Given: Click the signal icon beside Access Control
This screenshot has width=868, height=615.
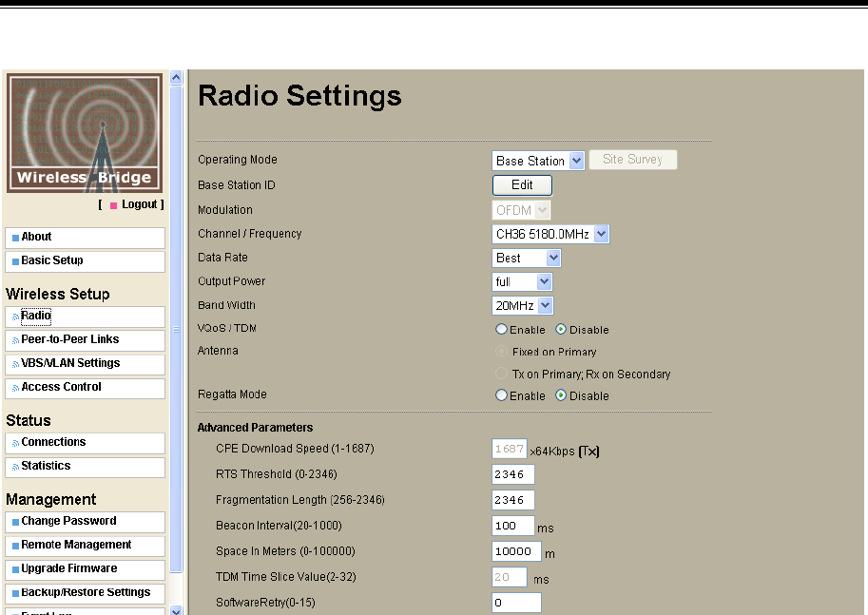Looking at the screenshot, I should pyautogui.click(x=15, y=389).
